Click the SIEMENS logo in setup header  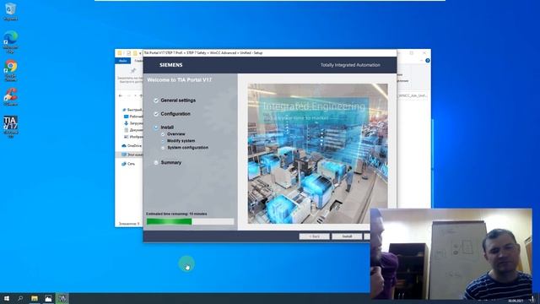coord(170,65)
